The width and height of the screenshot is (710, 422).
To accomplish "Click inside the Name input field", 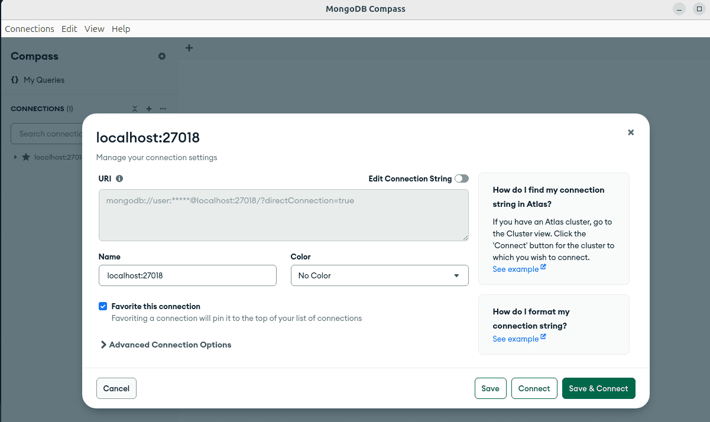I will 187,275.
